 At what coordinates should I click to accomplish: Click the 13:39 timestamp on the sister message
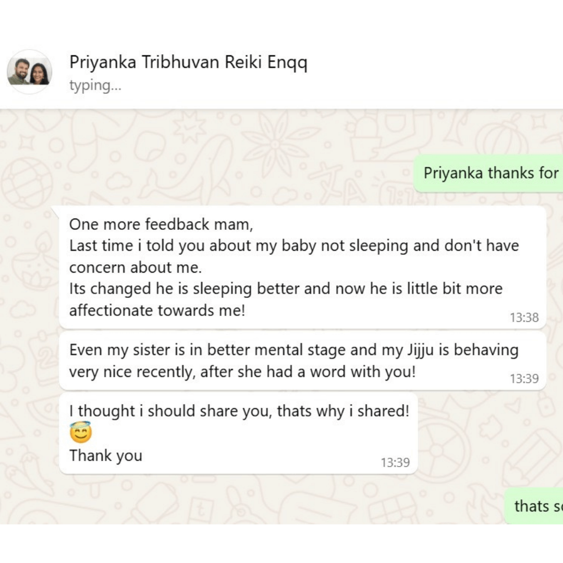click(x=524, y=378)
